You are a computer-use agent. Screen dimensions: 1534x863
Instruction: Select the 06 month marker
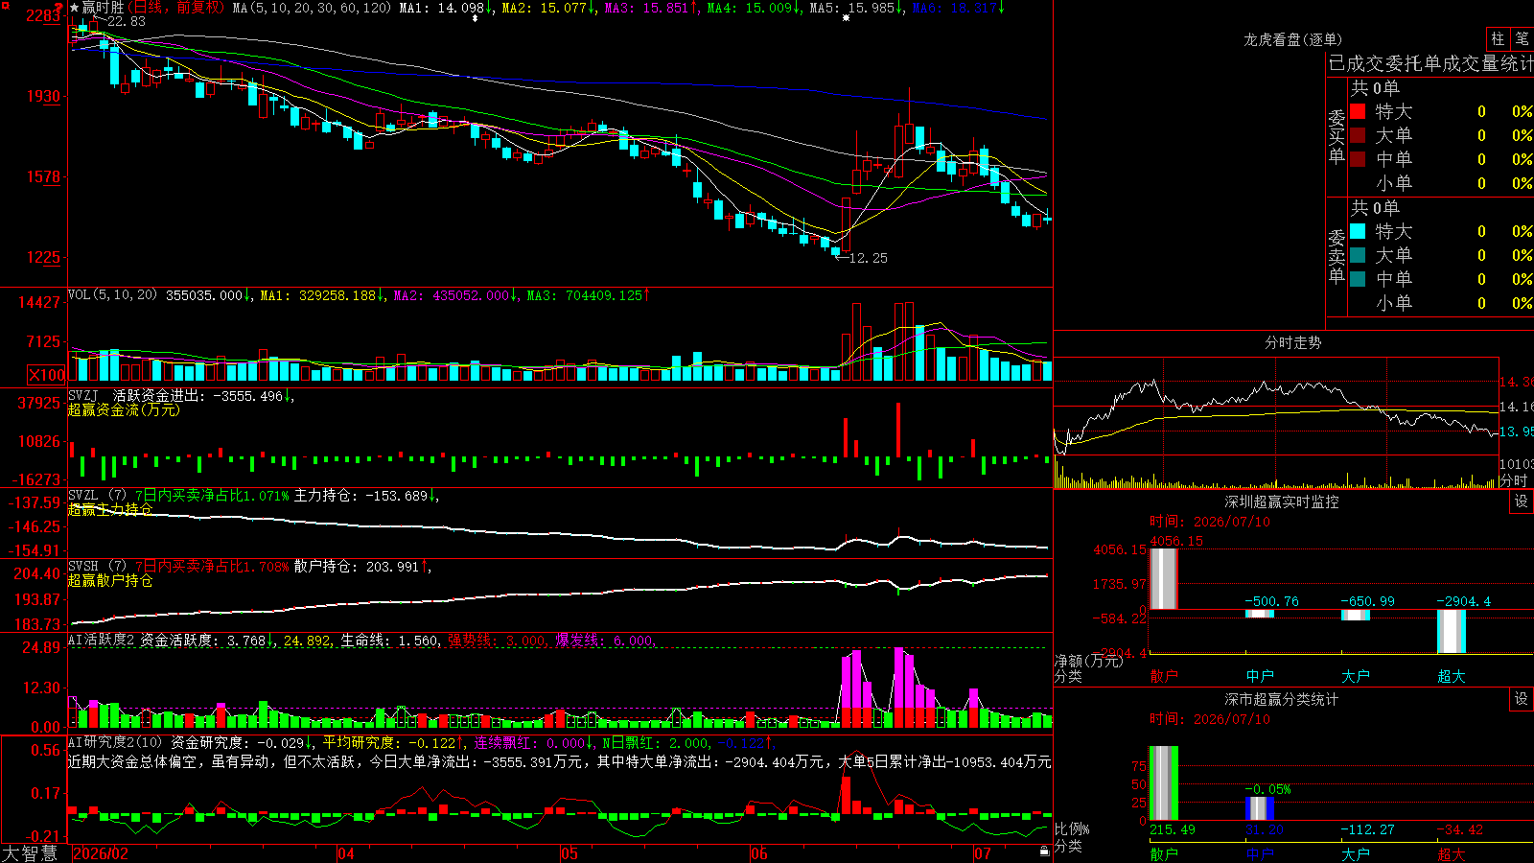[759, 853]
